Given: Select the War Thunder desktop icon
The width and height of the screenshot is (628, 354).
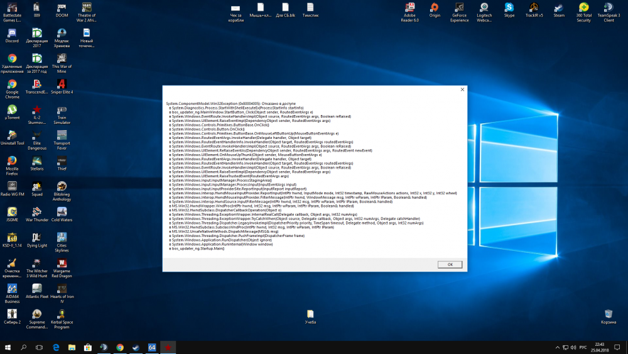Looking at the screenshot, I should coord(36,212).
